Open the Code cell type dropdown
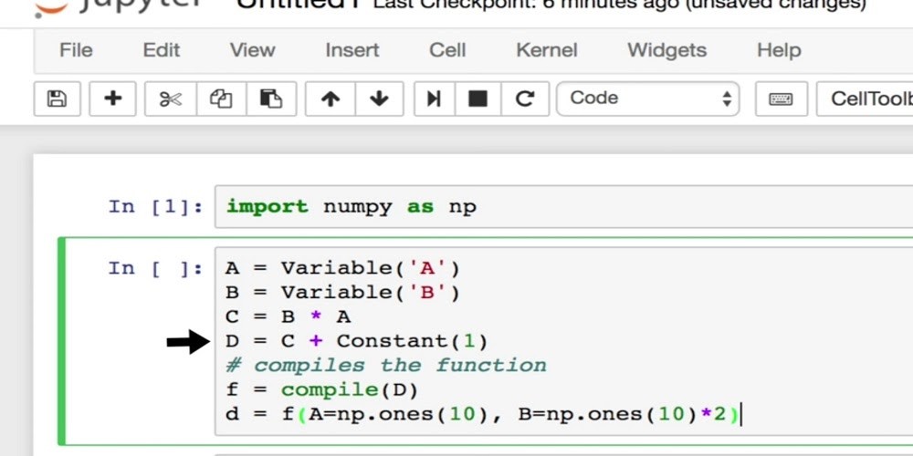The height and width of the screenshot is (456, 913). tap(648, 98)
